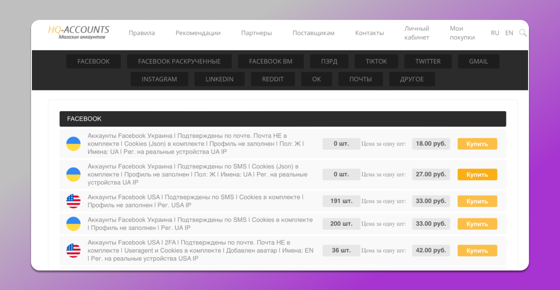The width and height of the screenshot is (560, 290).
Task: Click USA flag beside the 42.00 руб. listing
Action: point(73,251)
